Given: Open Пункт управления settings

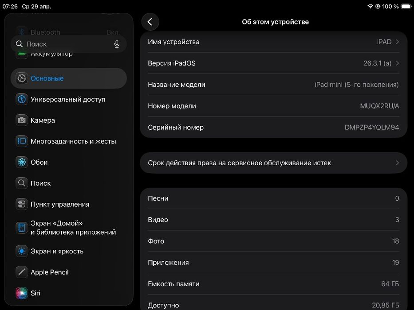Looking at the screenshot, I should [x=69, y=204].
